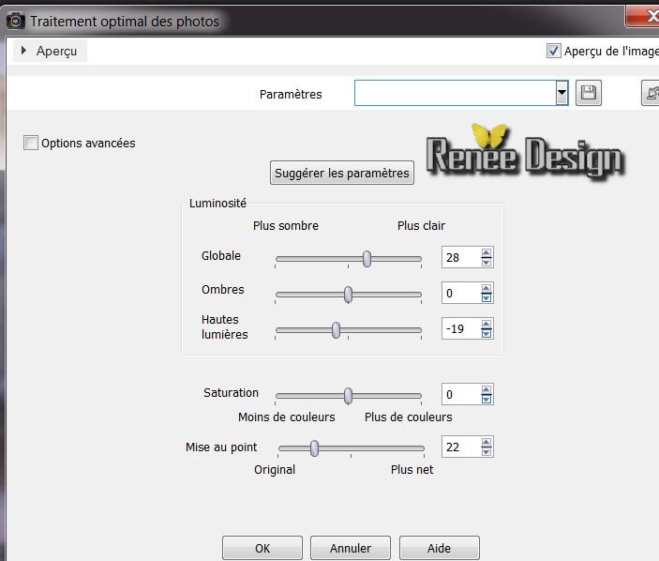Click the Saturation slider handle
This screenshot has width=659, height=561.
[348, 396]
